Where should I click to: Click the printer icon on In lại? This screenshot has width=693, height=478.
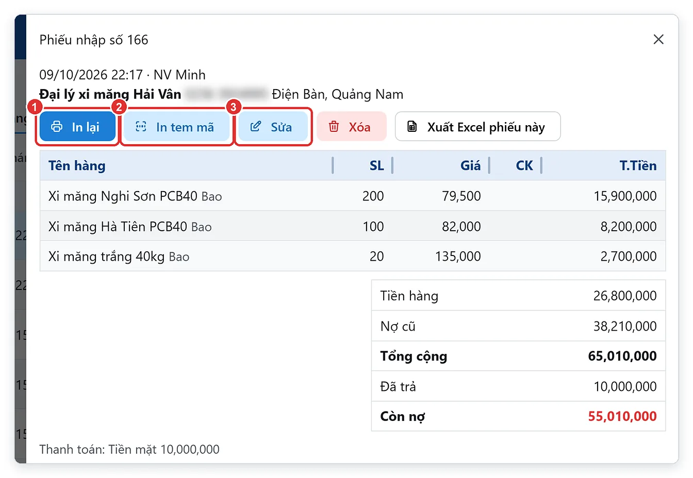[x=57, y=127]
